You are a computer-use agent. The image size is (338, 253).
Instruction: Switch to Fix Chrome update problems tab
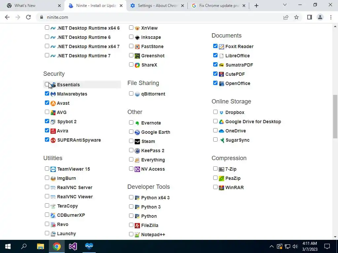[219, 6]
